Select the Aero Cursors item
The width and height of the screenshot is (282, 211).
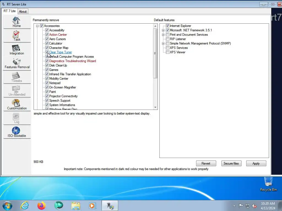pos(57,39)
